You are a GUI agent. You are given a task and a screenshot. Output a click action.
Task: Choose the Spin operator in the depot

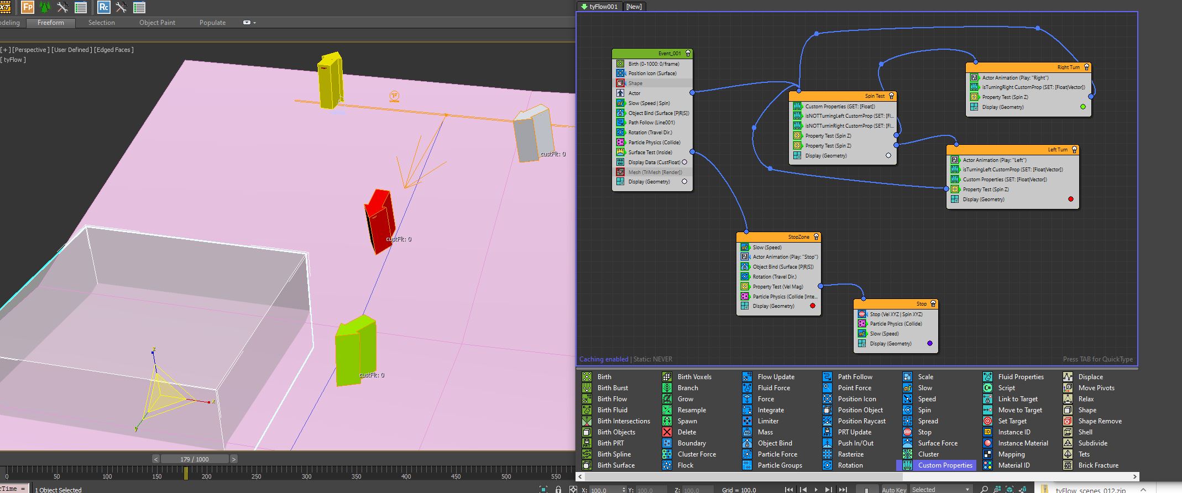(924, 410)
